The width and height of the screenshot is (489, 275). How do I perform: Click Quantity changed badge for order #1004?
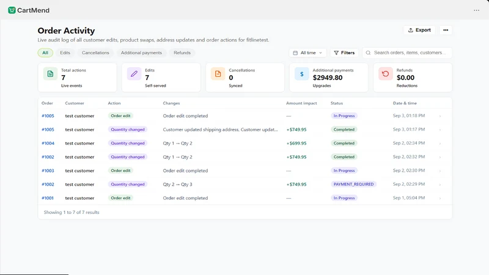click(128, 143)
